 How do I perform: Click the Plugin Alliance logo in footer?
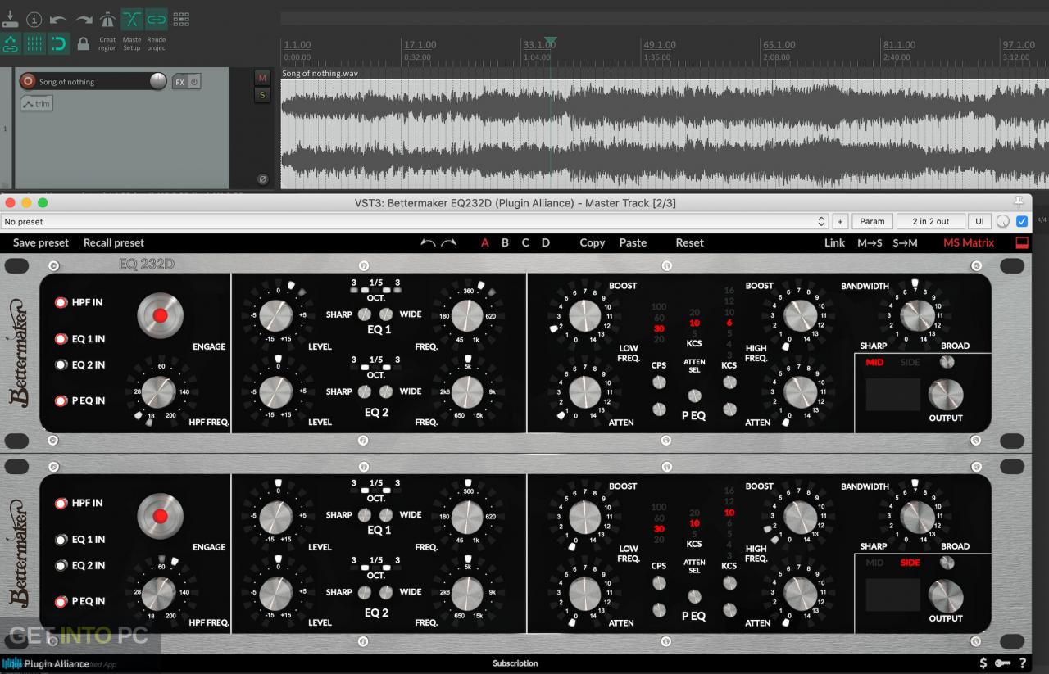point(46,663)
